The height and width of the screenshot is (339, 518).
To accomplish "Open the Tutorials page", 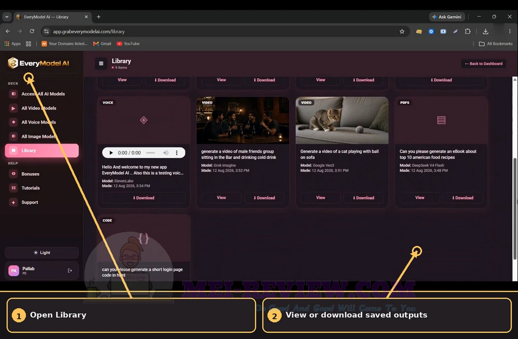I will coord(41,188).
